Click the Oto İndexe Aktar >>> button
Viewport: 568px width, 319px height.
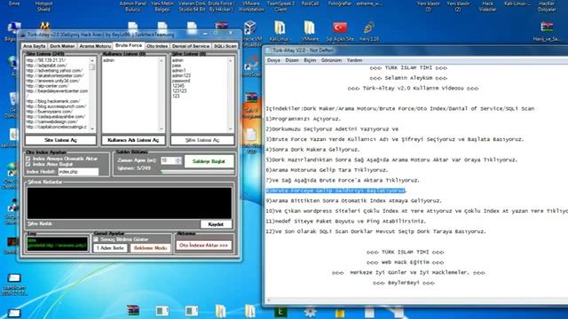pyautogui.click(x=203, y=245)
